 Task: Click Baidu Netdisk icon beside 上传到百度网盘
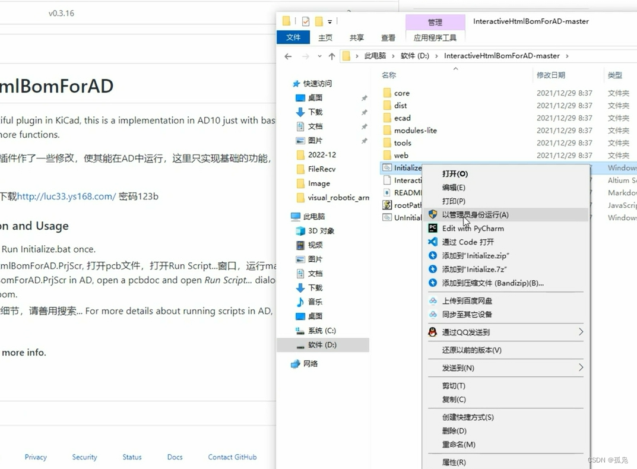point(433,301)
